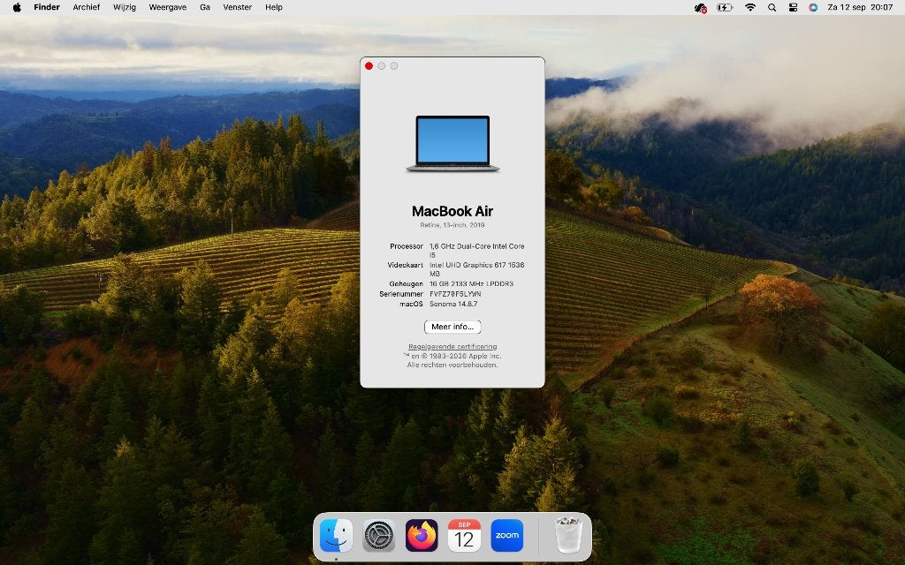
Task: Open the Trash in the Dock
Action: click(568, 536)
